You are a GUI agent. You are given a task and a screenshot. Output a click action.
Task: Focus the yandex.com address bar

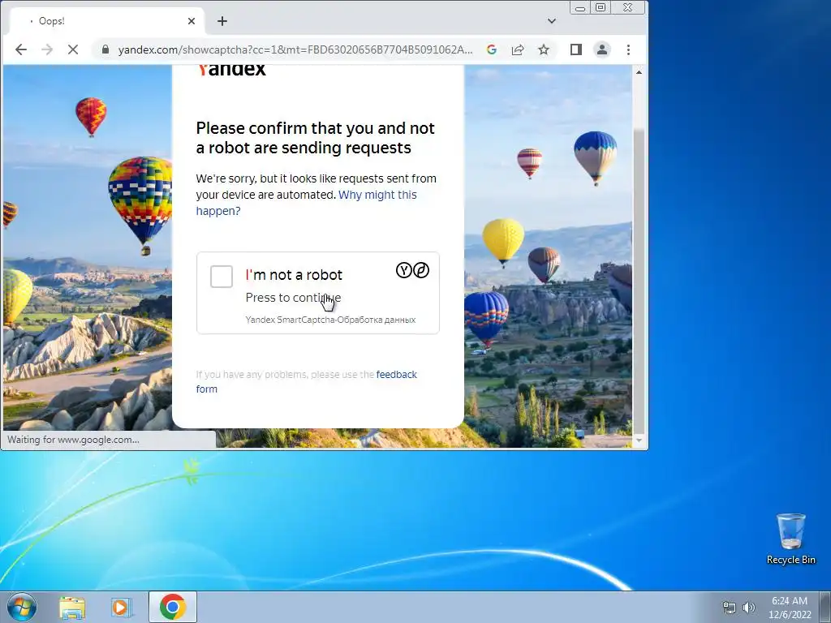pos(295,49)
